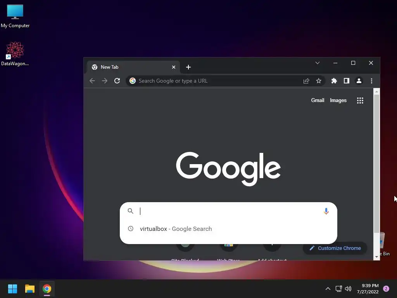Click the Chrome forward arrow

tap(105, 81)
